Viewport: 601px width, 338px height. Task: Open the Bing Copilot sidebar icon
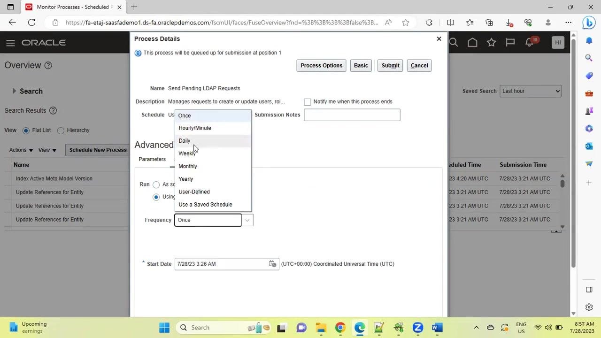point(589,22)
